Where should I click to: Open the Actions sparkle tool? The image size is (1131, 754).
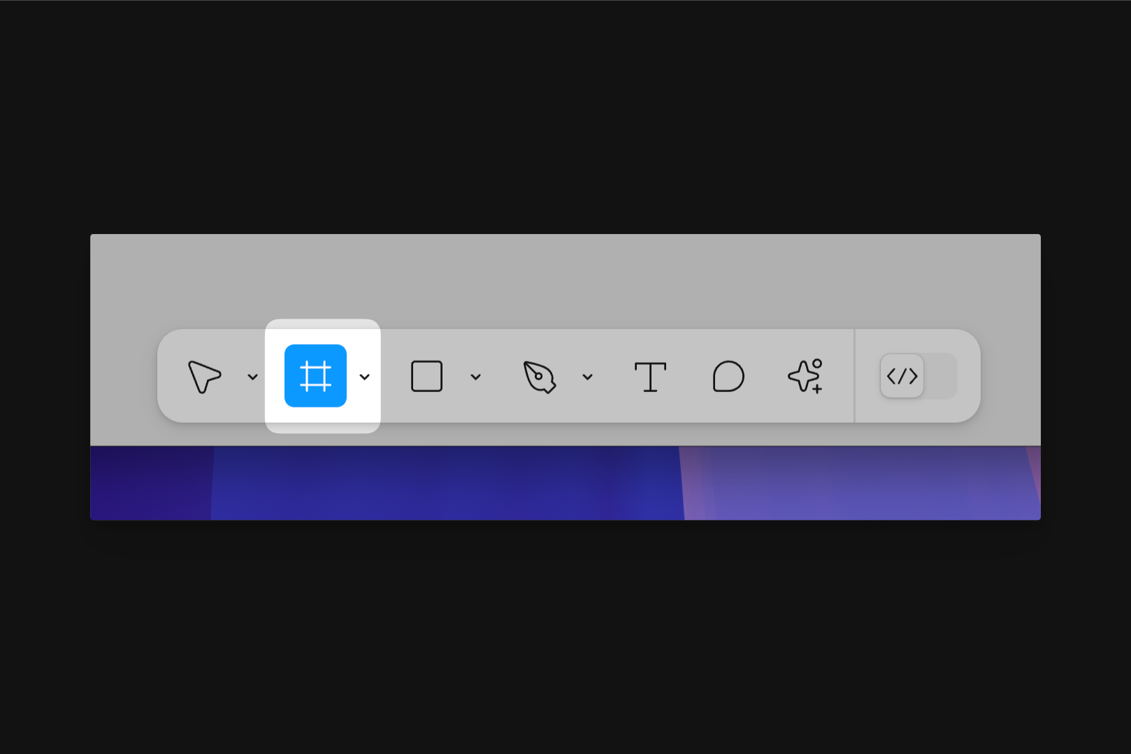[x=806, y=377]
